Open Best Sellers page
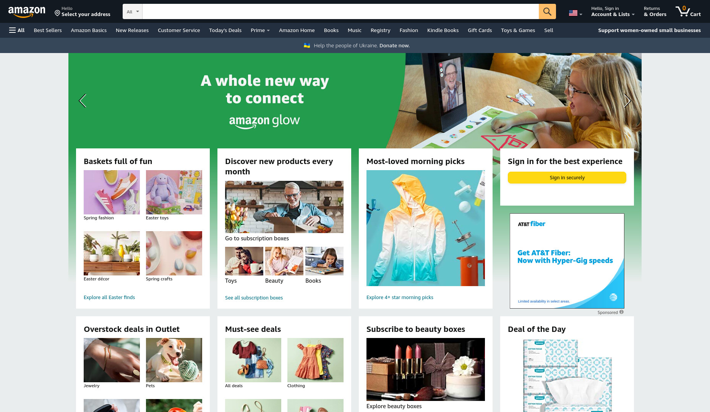710x412 pixels. tap(48, 30)
